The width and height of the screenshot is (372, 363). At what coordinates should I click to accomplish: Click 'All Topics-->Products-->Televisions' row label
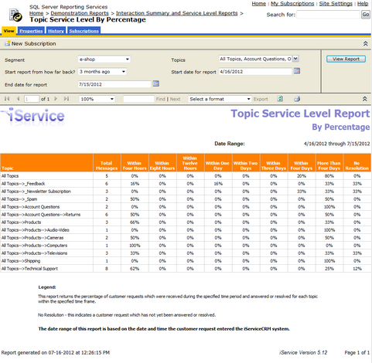click(34, 253)
